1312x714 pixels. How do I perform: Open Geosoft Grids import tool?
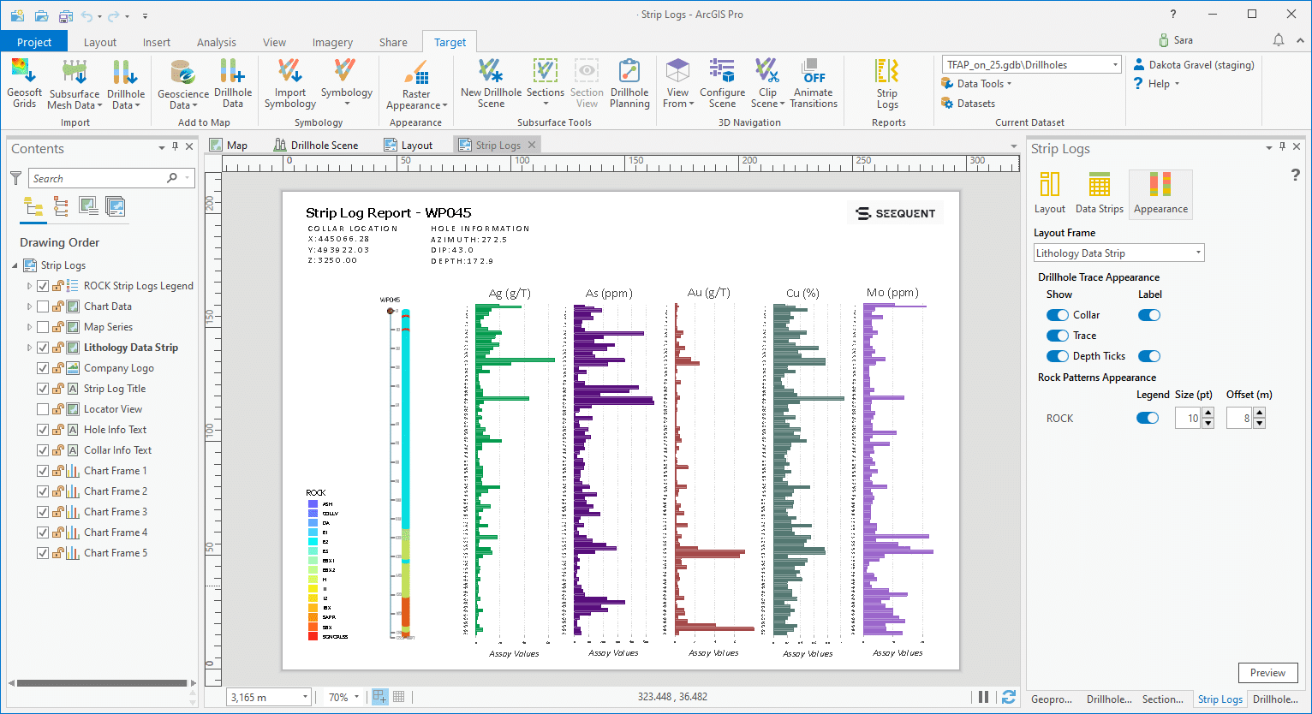[x=24, y=83]
